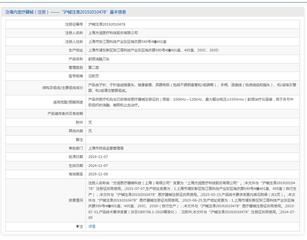Click the label 管理类别

pyautogui.click(x=76, y=67)
